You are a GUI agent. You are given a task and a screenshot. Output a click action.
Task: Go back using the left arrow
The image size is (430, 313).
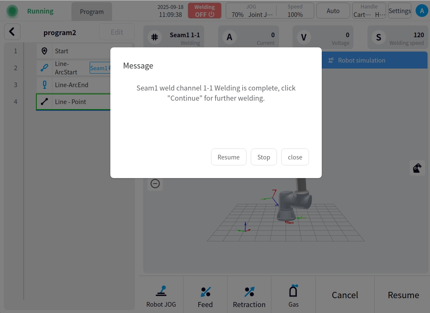coord(12,32)
